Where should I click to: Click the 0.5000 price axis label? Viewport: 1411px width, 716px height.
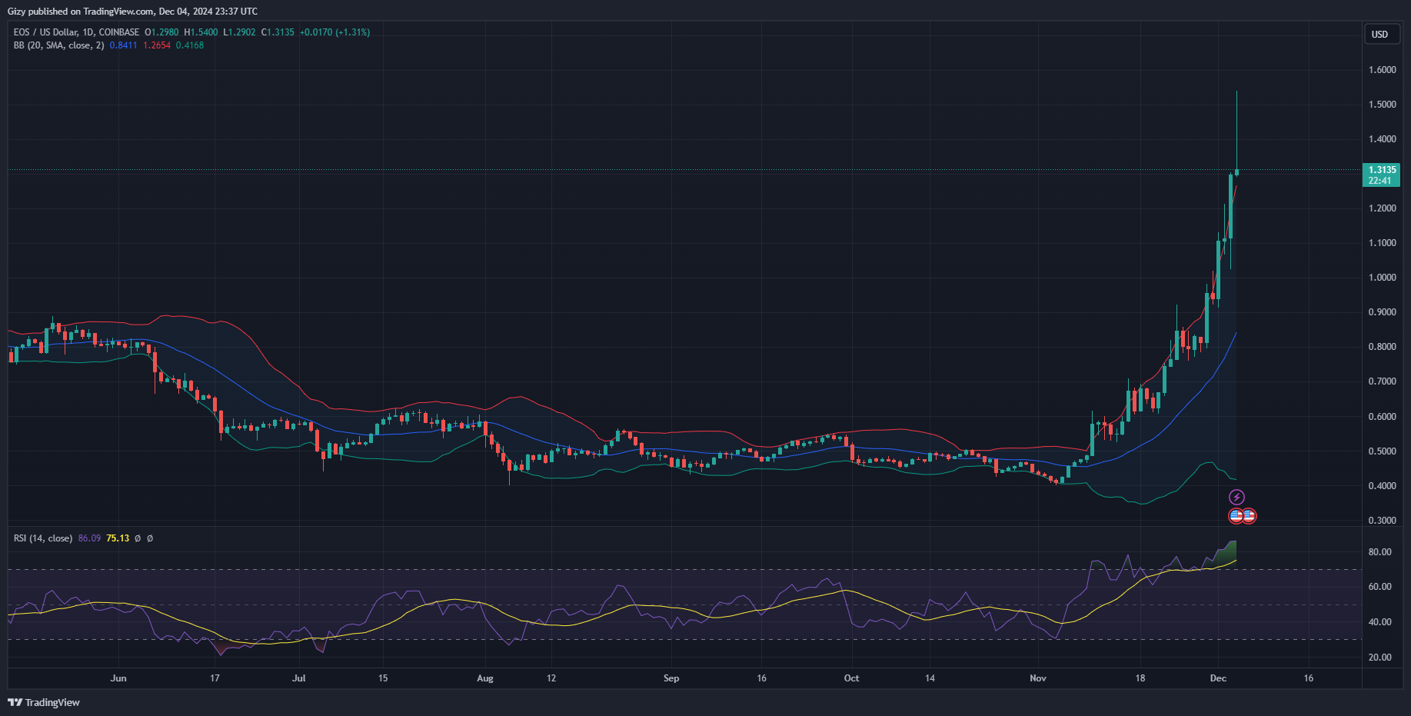(x=1382, y=451)
